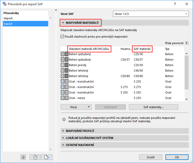Click Stavební materiál ARCHICADu column header

point(89,49)
